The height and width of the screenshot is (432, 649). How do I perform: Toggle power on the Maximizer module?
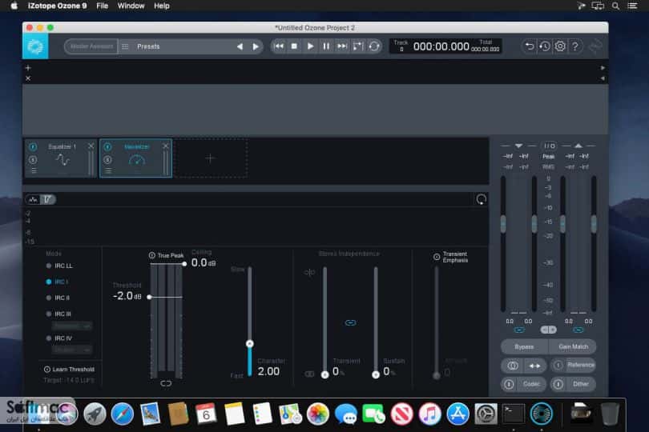click(x=107, y=146)
